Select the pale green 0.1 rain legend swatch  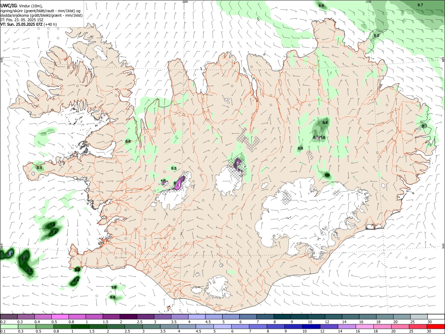pyautogui.click(x=9, y=326)
